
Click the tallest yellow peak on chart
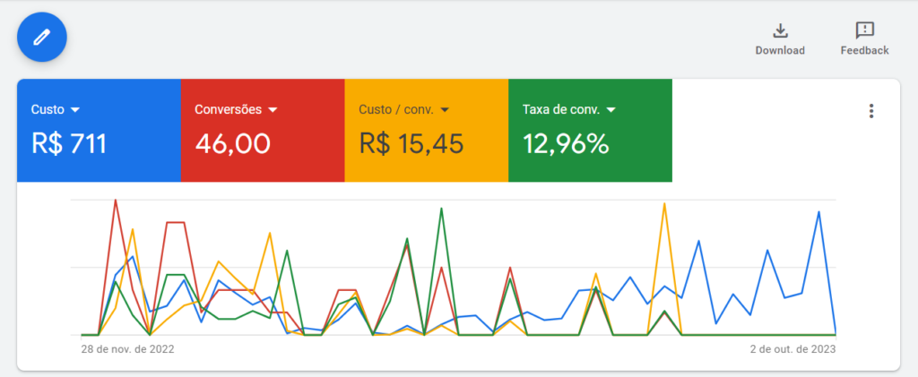[664, 204]
